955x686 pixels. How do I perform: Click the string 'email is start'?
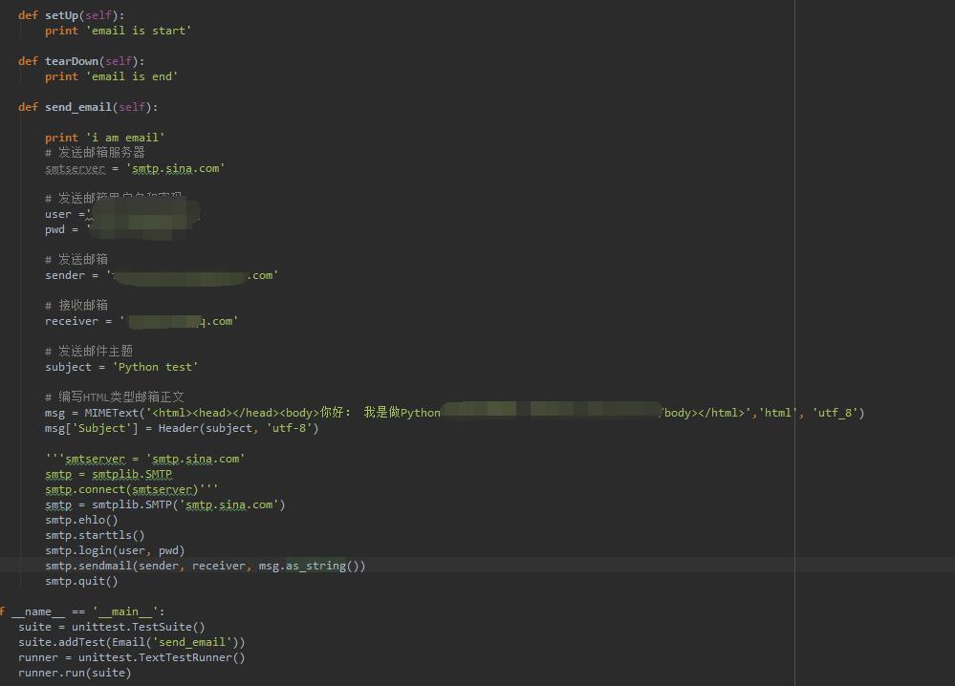click(138, 30)
